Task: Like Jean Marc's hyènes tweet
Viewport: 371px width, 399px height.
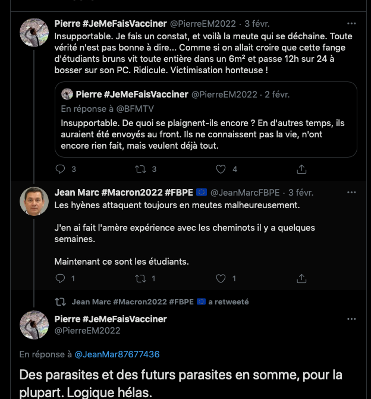Action: (221, 278)
